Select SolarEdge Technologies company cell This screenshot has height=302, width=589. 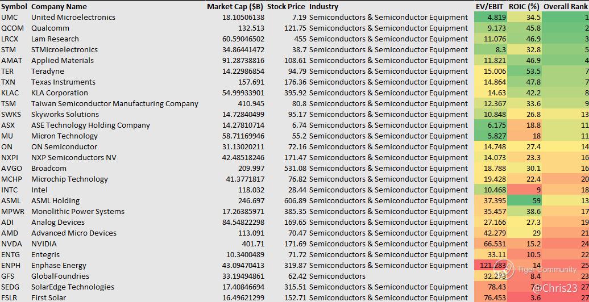(73, 287)
